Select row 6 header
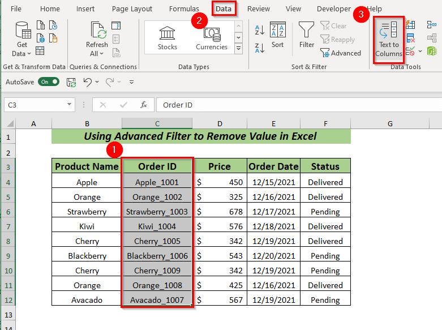The width and height of the screenshot is (442, 330). pyautogui.click(x=8, y=212)
